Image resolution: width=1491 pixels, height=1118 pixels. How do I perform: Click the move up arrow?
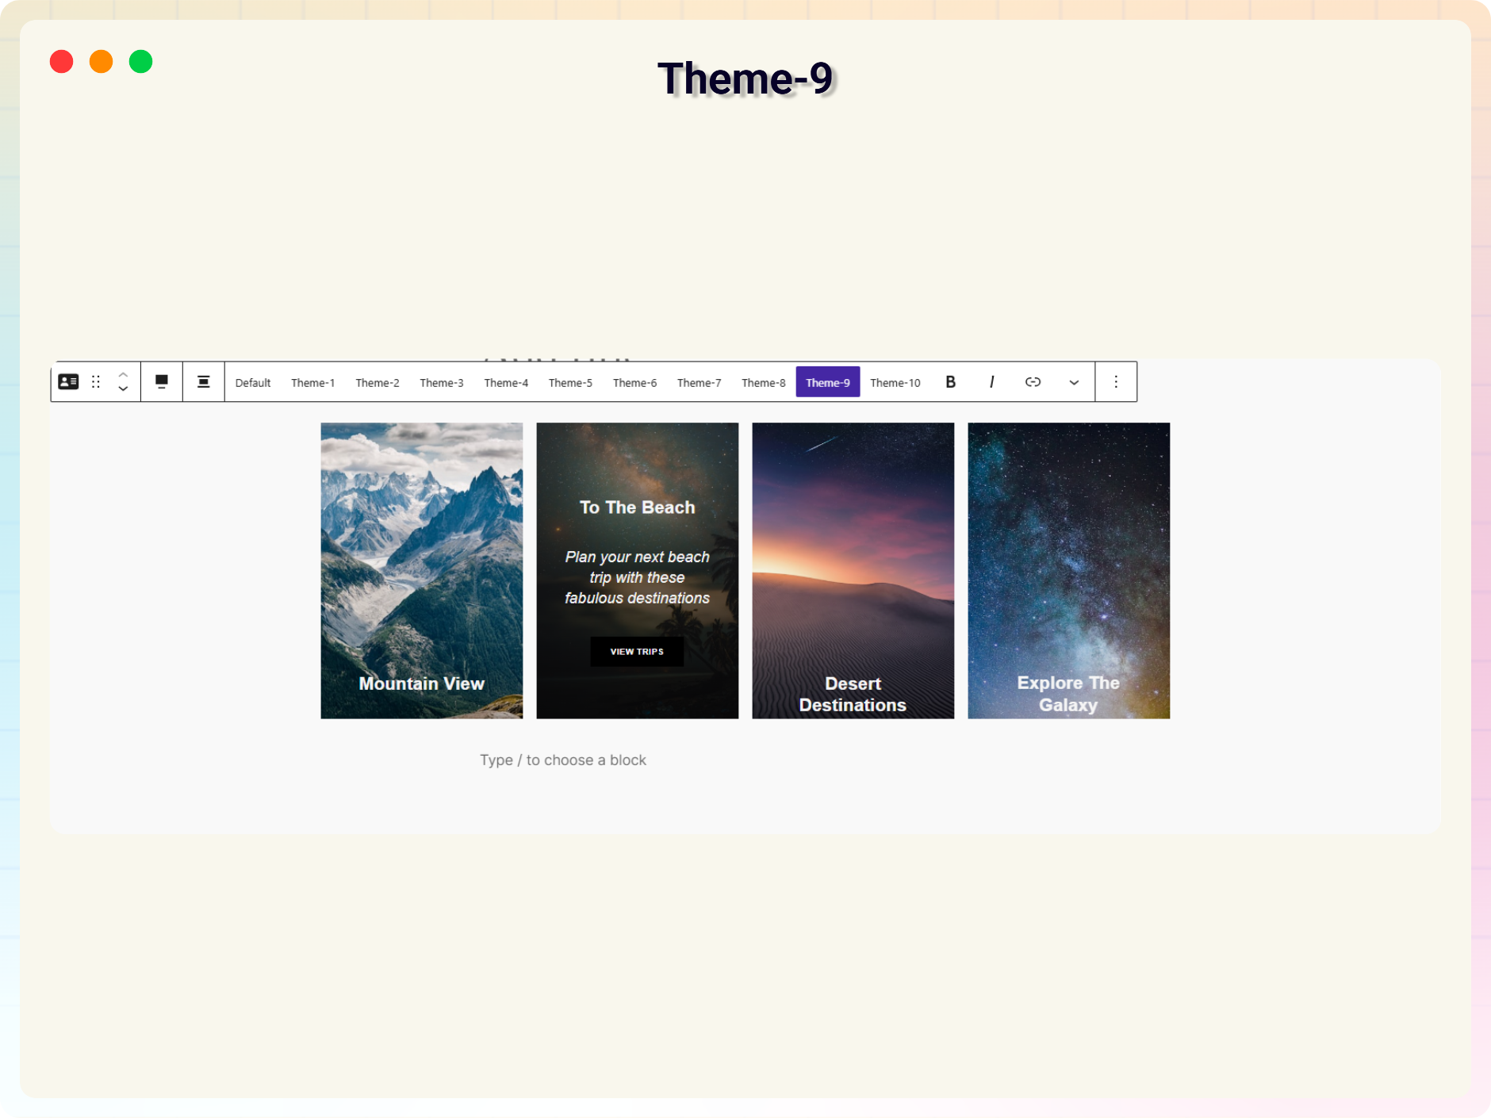coord(123,374)
